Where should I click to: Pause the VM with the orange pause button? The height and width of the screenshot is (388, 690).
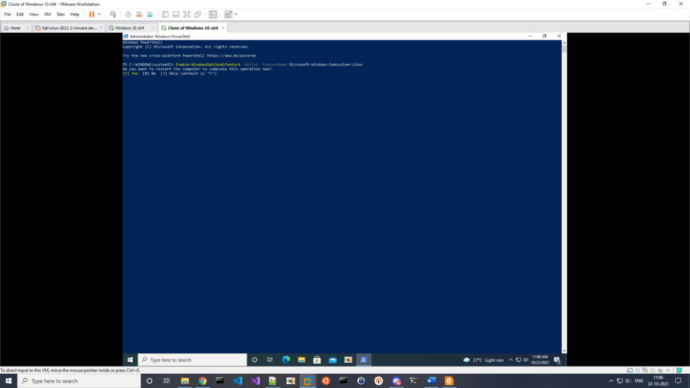(92, 15)
